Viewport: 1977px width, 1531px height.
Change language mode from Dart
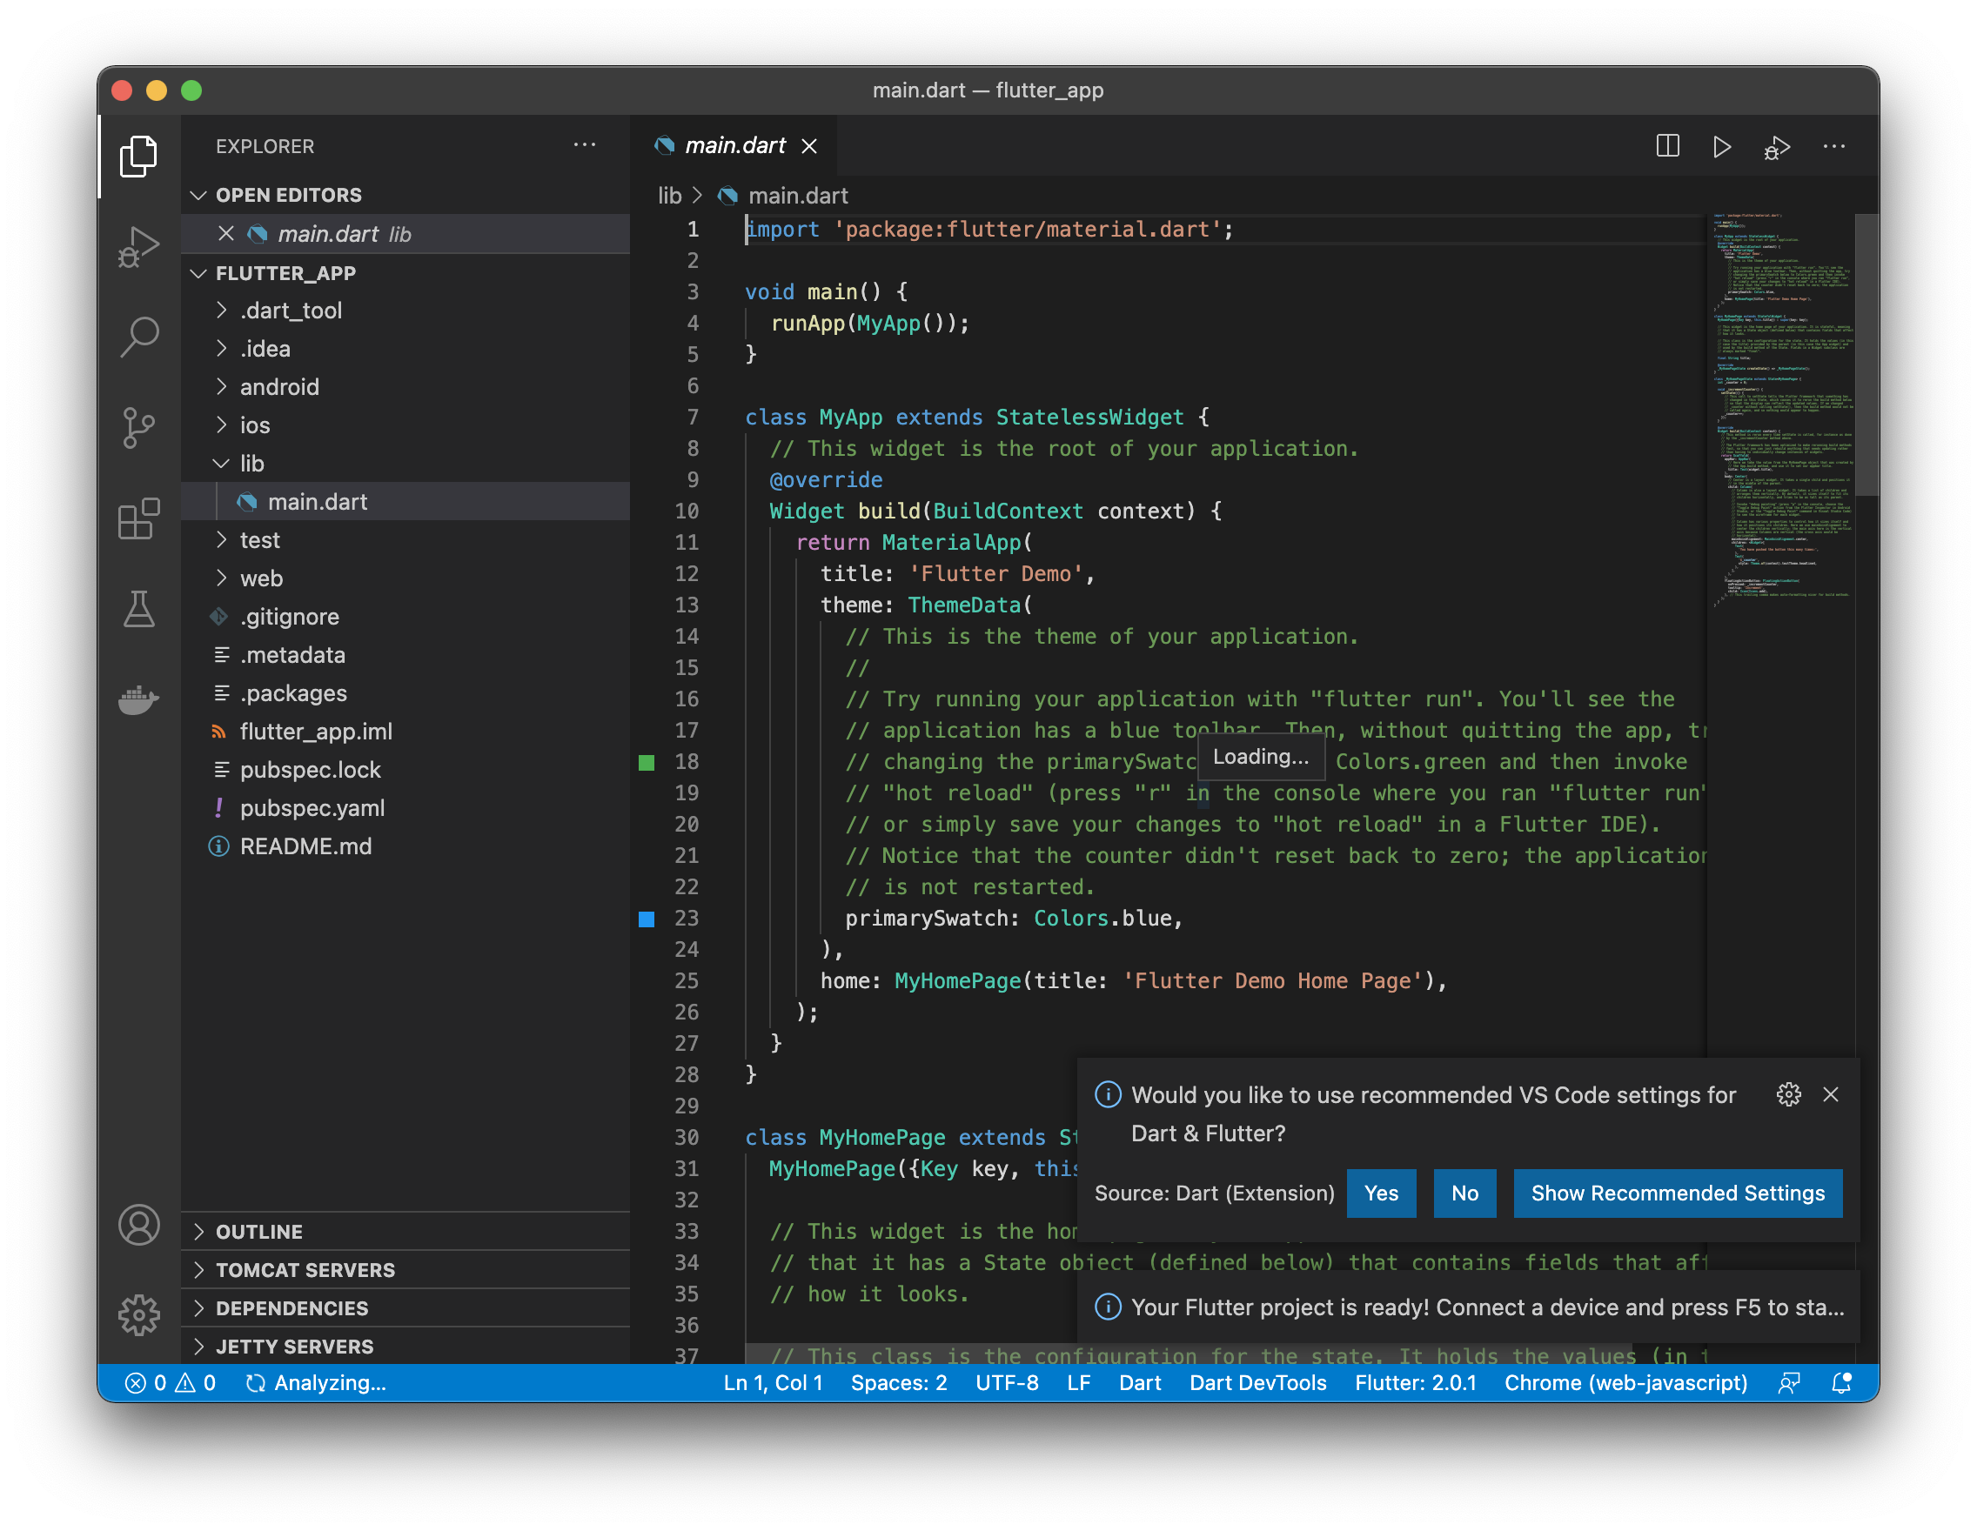[1140, 1382]
